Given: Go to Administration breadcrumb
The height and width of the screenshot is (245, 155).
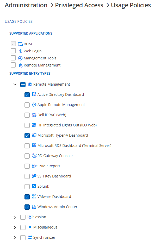Looking at the screenshot, I should coord(26,5).
